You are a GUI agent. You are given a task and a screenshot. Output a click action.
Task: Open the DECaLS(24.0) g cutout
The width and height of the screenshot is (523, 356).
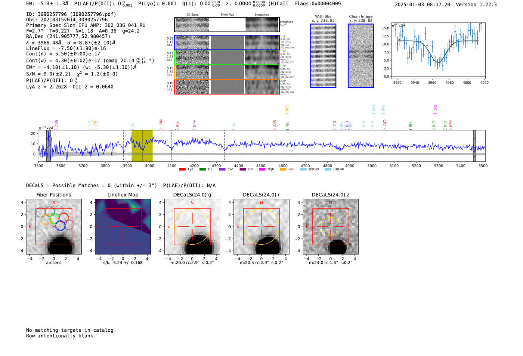(x=192, y=226)
